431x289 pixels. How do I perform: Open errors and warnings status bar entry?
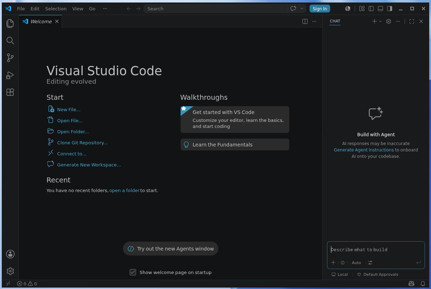[x=27, y=284]
